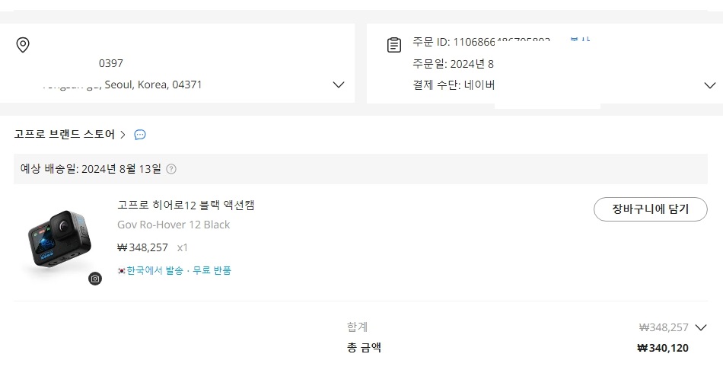Open chat with 고프로 브랜드 스토어 bubble icon
This screenshot has height=373, width=723.
(140, 135)
